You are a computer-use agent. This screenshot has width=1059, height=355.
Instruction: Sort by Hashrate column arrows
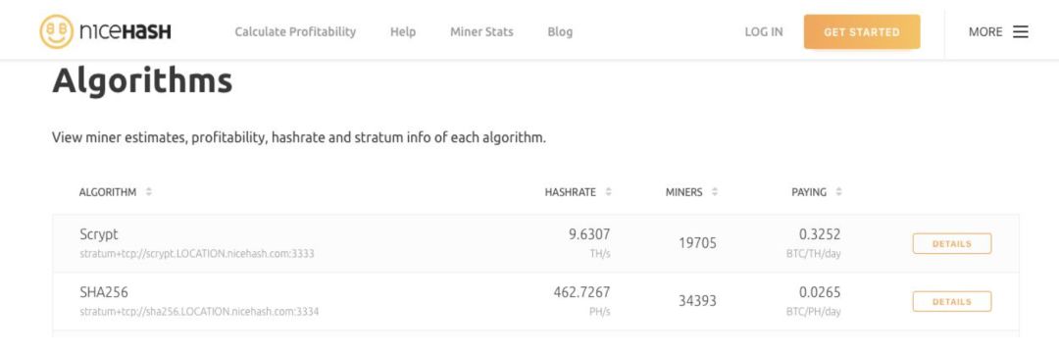609,192
